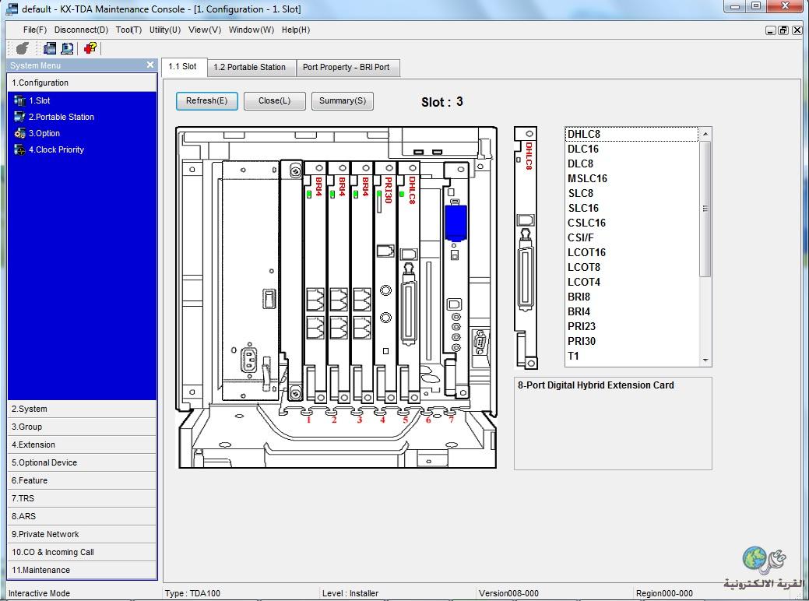This screenshot has width=809, height=601.
Task: Click the DHLC8 card preview beside the list
Action: click(526, 248)
